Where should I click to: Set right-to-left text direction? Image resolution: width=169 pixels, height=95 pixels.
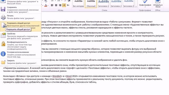tap(68, 5)
